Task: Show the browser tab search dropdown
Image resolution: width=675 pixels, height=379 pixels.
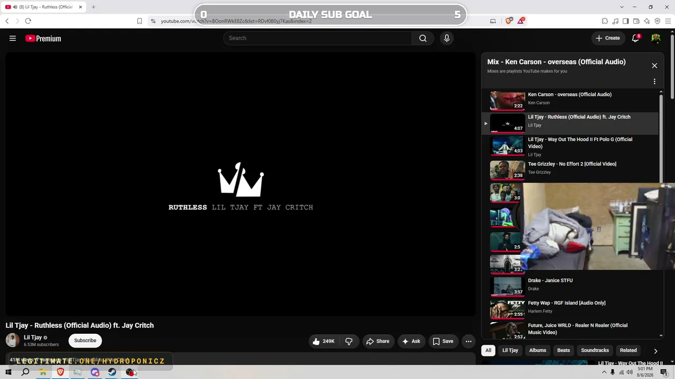Action: point(622,7)
